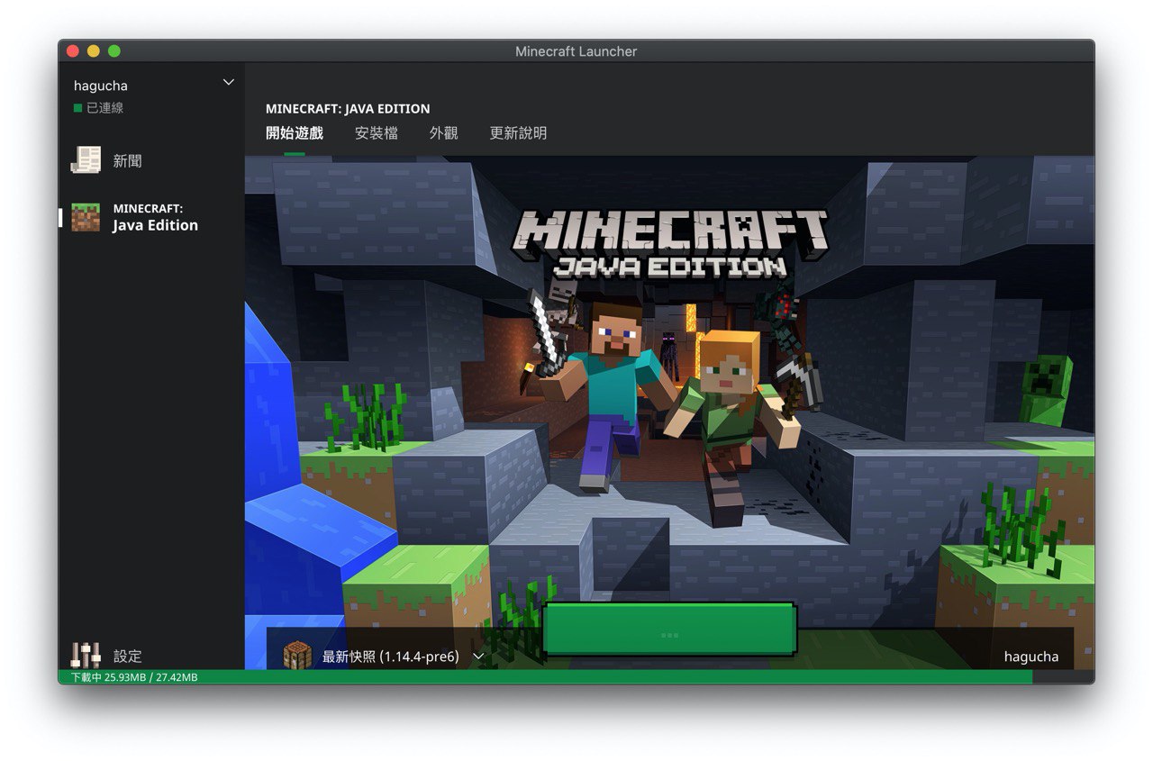Close the Minecraft Launcher window
Image resolution: width=1153 pixels, height=761 pixels.
73,51
